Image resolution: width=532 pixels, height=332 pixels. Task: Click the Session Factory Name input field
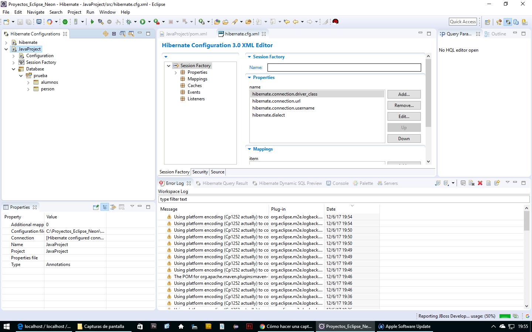(344, 68)
